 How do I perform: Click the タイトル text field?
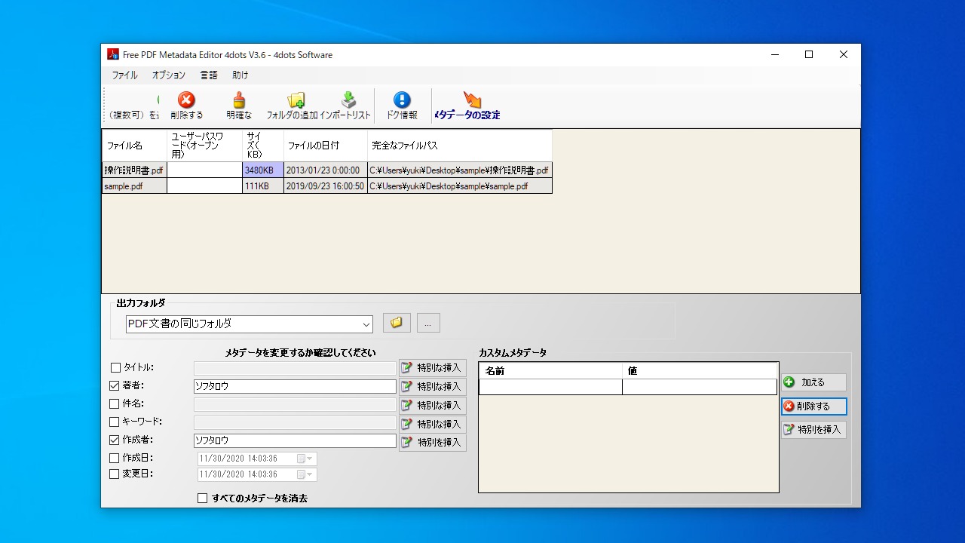pyautogui.click(x=295, y=368)
